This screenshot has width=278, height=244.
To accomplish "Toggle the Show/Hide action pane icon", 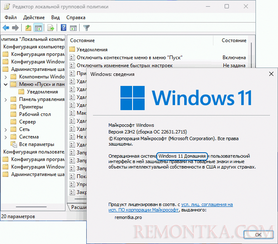I will point(73,28).
